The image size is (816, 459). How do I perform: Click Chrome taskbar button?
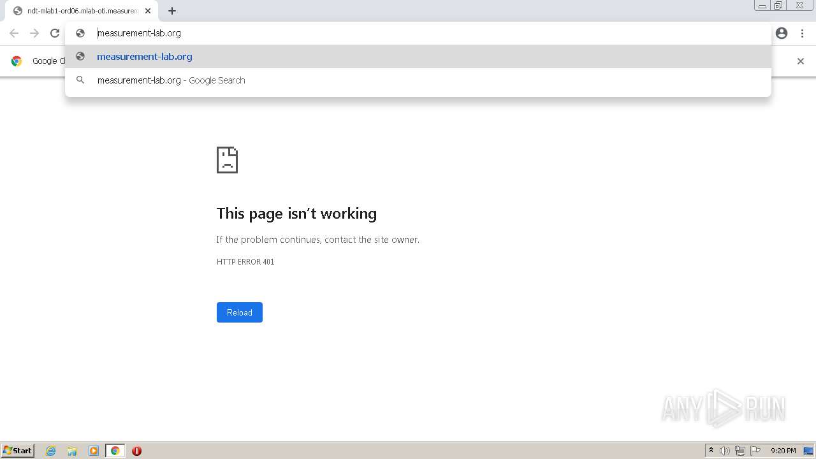[115, 451]
